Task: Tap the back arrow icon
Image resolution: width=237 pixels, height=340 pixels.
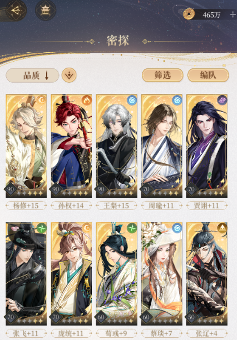Action: point(16,10)
